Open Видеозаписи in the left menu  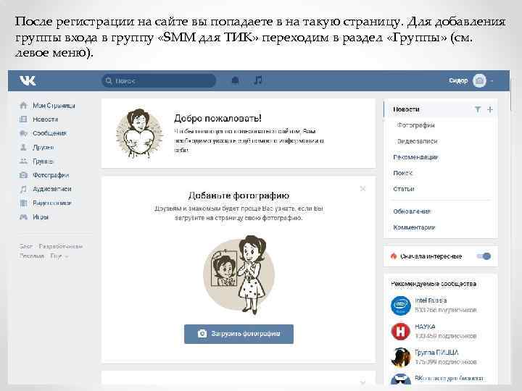tap(52, 203)
